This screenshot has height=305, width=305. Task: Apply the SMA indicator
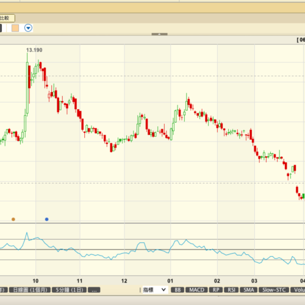[x=249, y=290]
